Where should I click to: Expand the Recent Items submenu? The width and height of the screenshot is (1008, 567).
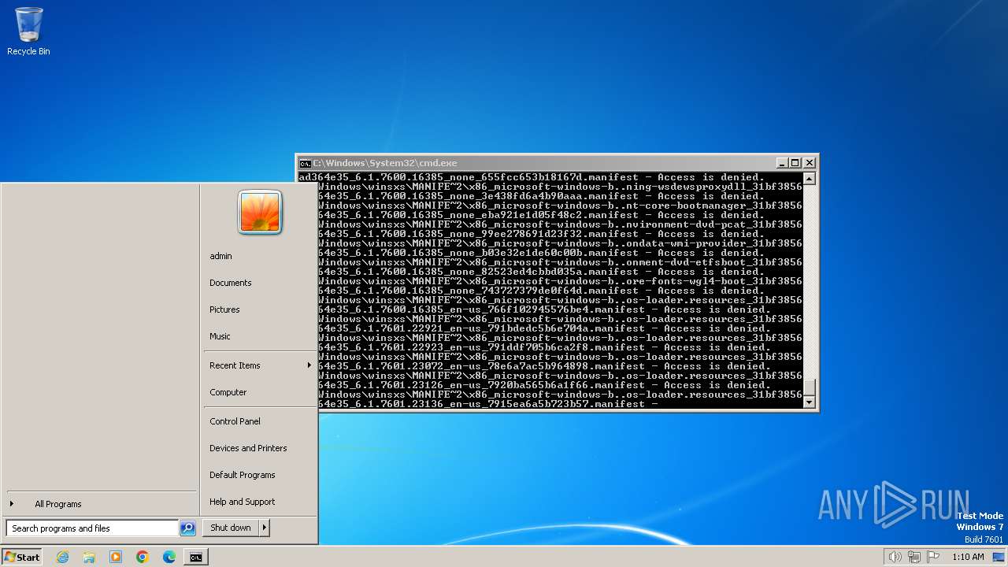coord(260,365)
